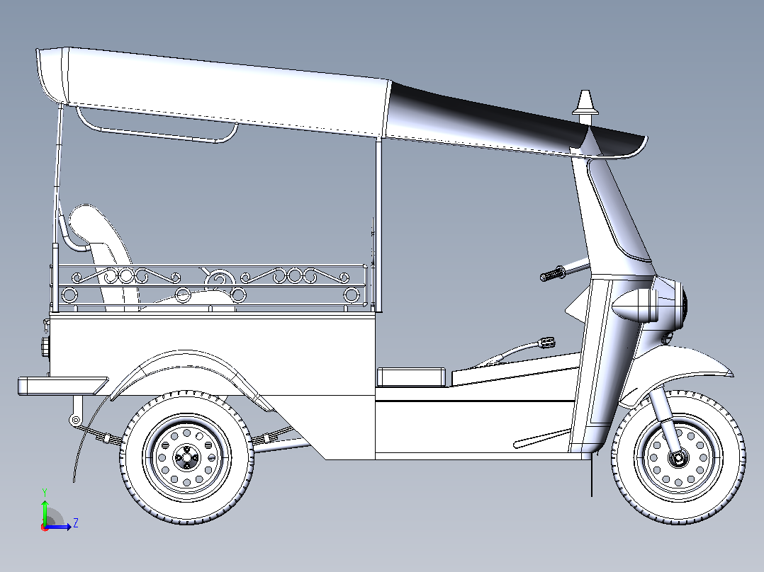Click the green Y axis of the orientation triad
The height and width of the screenshot is (572, 764).
point(45,512)
